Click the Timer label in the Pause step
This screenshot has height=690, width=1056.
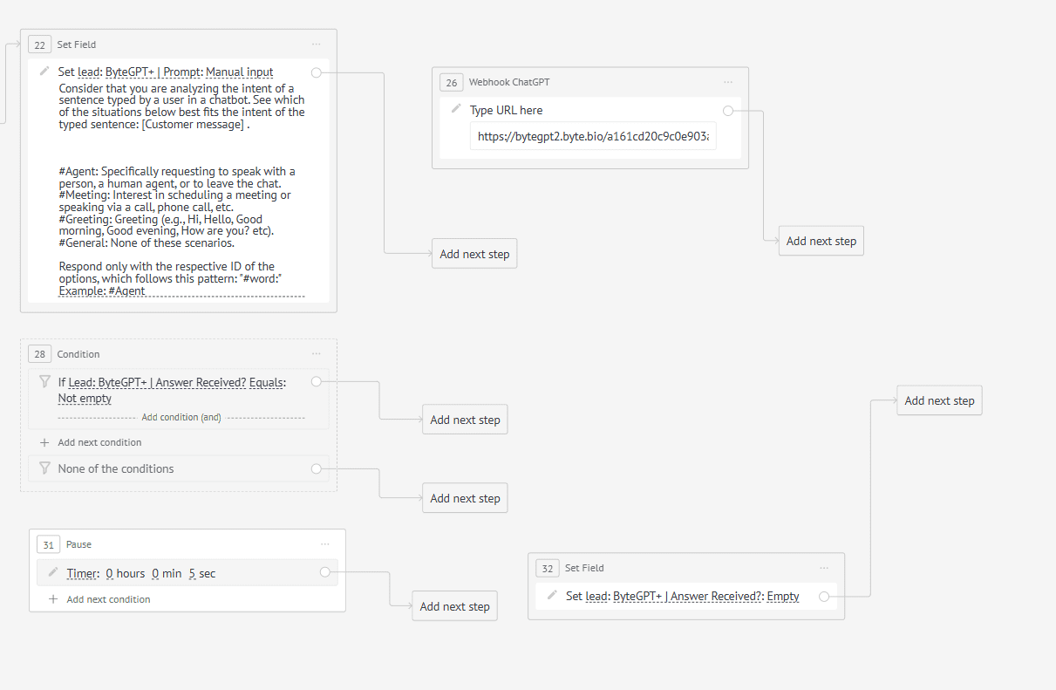coord(83,574)
